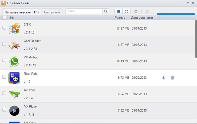Click the 17,37 MB size value
The width and height of the screenshot is (197, 124).
123,28
